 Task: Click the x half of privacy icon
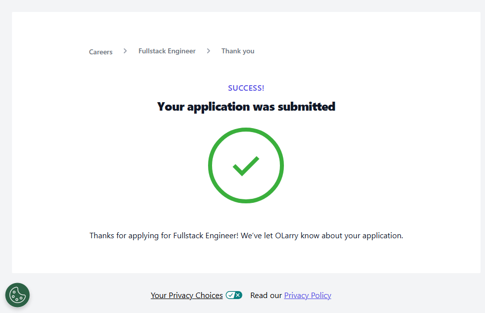click(238, 295)
